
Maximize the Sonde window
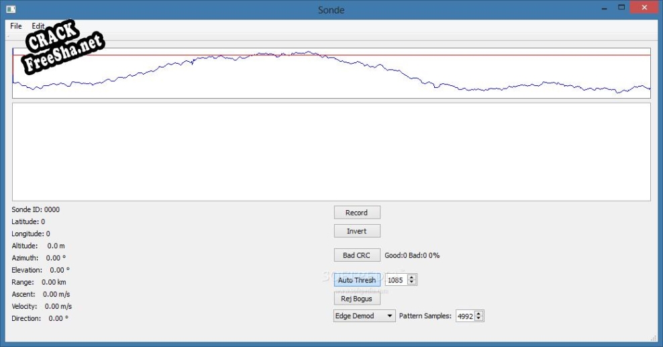coord(621,7)
